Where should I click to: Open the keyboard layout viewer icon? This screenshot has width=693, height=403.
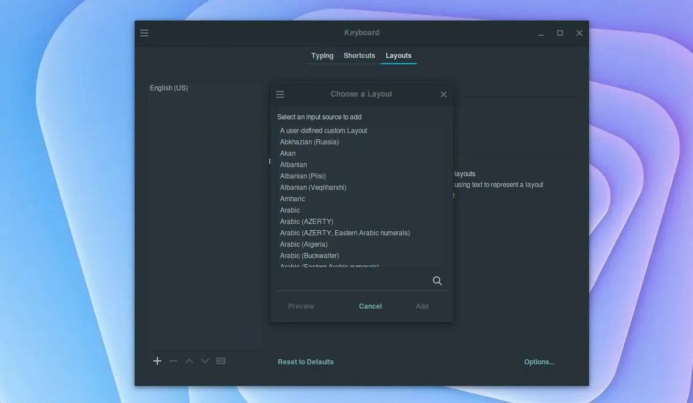click(221, 361)
